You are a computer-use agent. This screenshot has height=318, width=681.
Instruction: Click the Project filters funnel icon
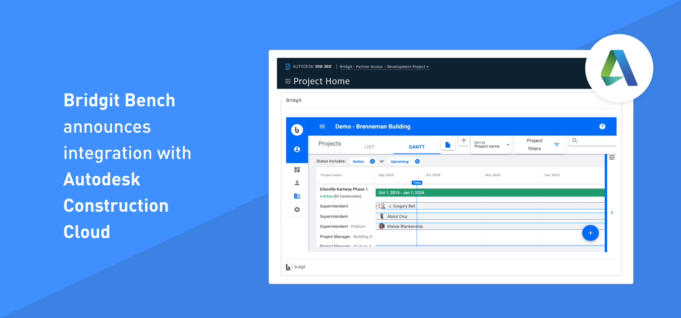[x=557, y=145]
